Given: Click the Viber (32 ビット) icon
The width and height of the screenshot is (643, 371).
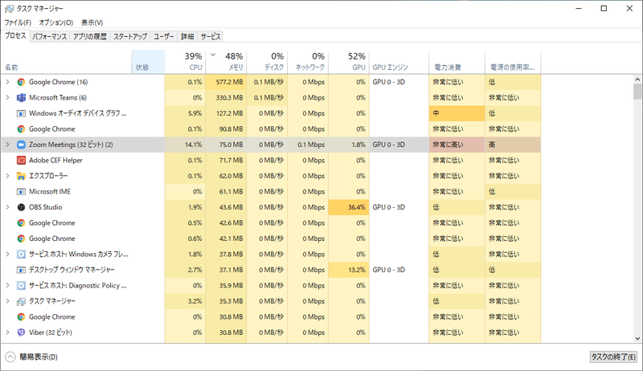Looking at the screenshot, I should pos(21,332).
